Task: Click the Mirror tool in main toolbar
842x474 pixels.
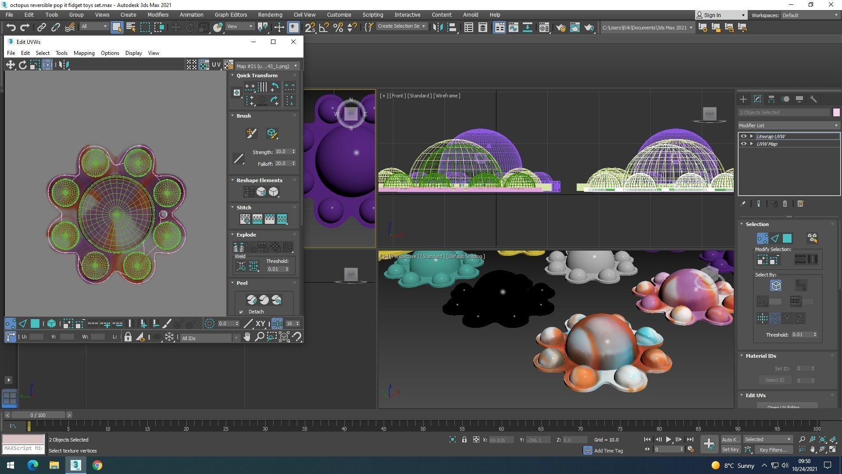Action: tap(437, 27)
